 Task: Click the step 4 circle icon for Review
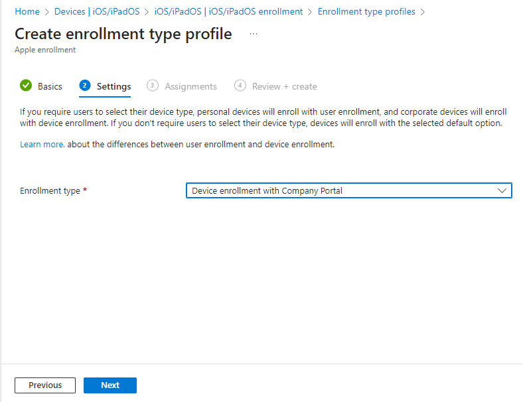pos(240,86)
